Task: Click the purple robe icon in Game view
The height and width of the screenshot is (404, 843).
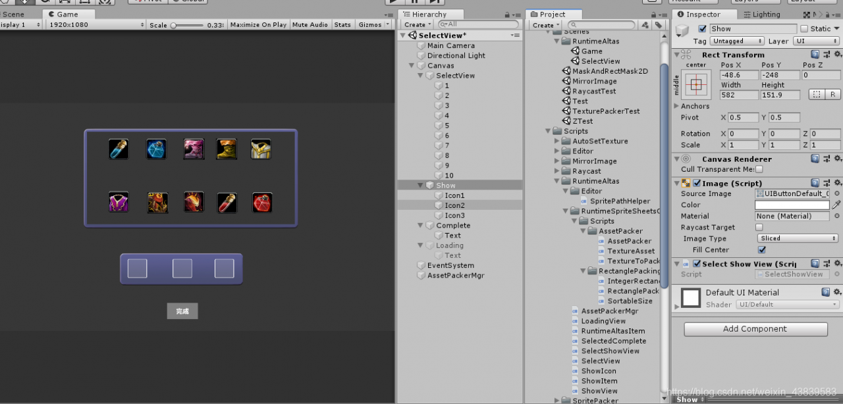Action: [119, 202]
